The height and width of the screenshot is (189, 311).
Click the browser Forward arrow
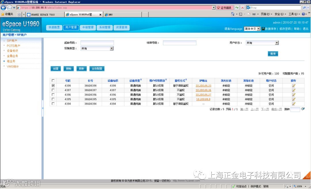(x=9, y=8)
